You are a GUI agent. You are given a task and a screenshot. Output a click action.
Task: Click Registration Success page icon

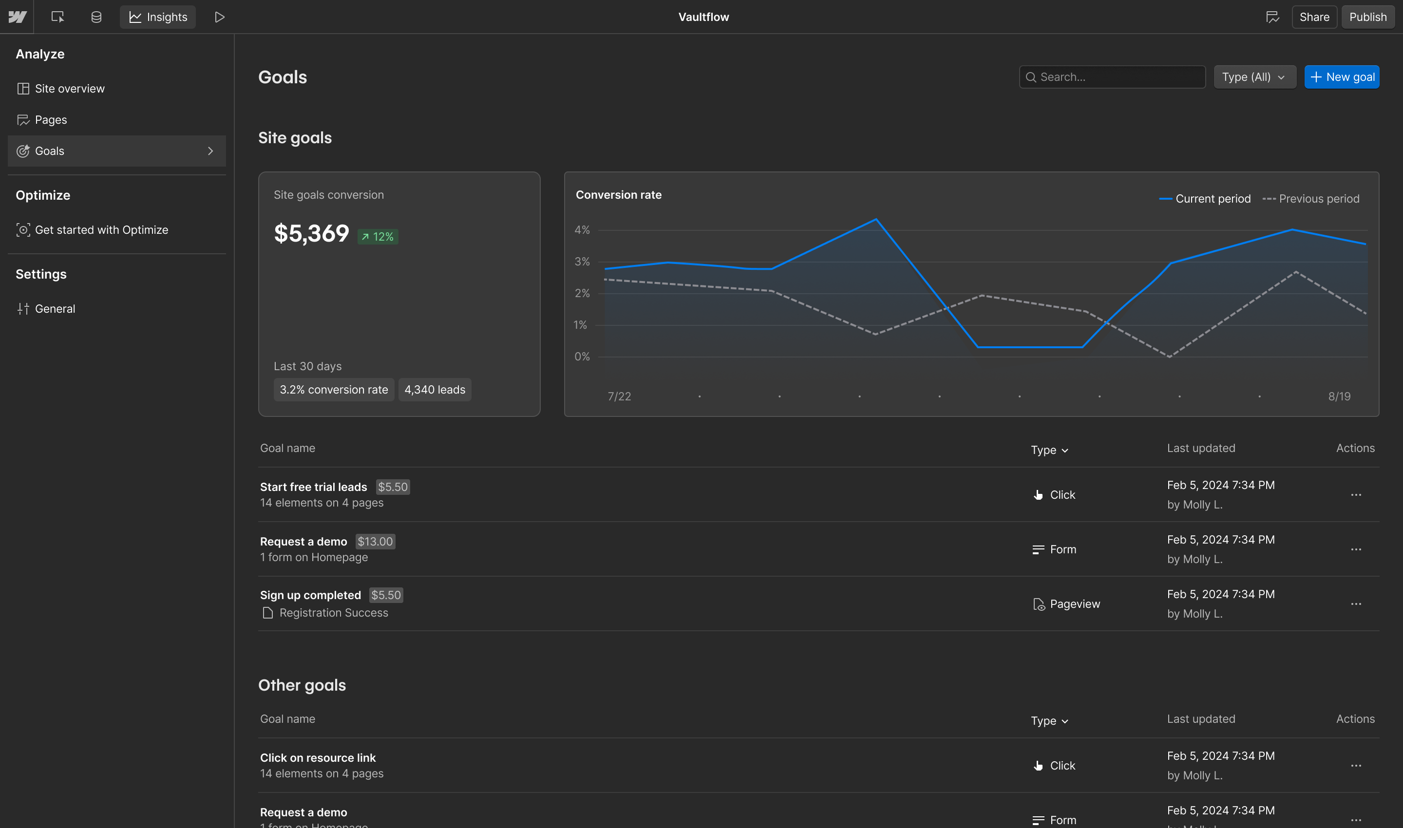click(267, 613)
